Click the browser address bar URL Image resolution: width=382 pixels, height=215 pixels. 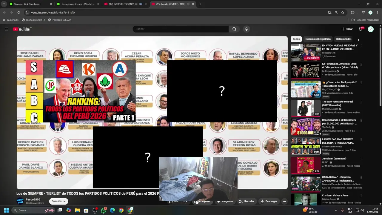pos(53,13)
